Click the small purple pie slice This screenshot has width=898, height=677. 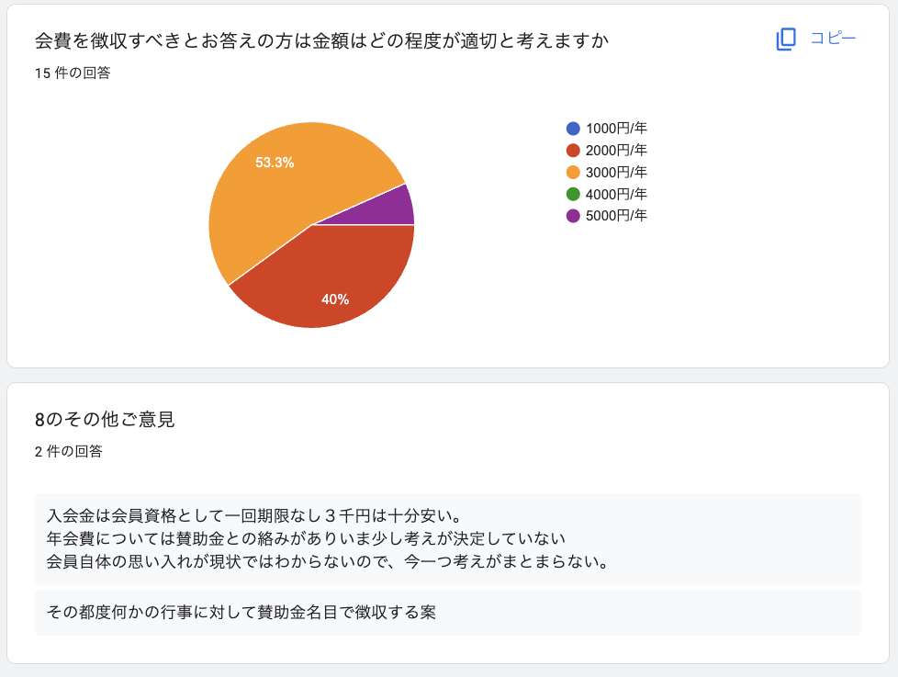pyautogui.click(x=393, y=208)
